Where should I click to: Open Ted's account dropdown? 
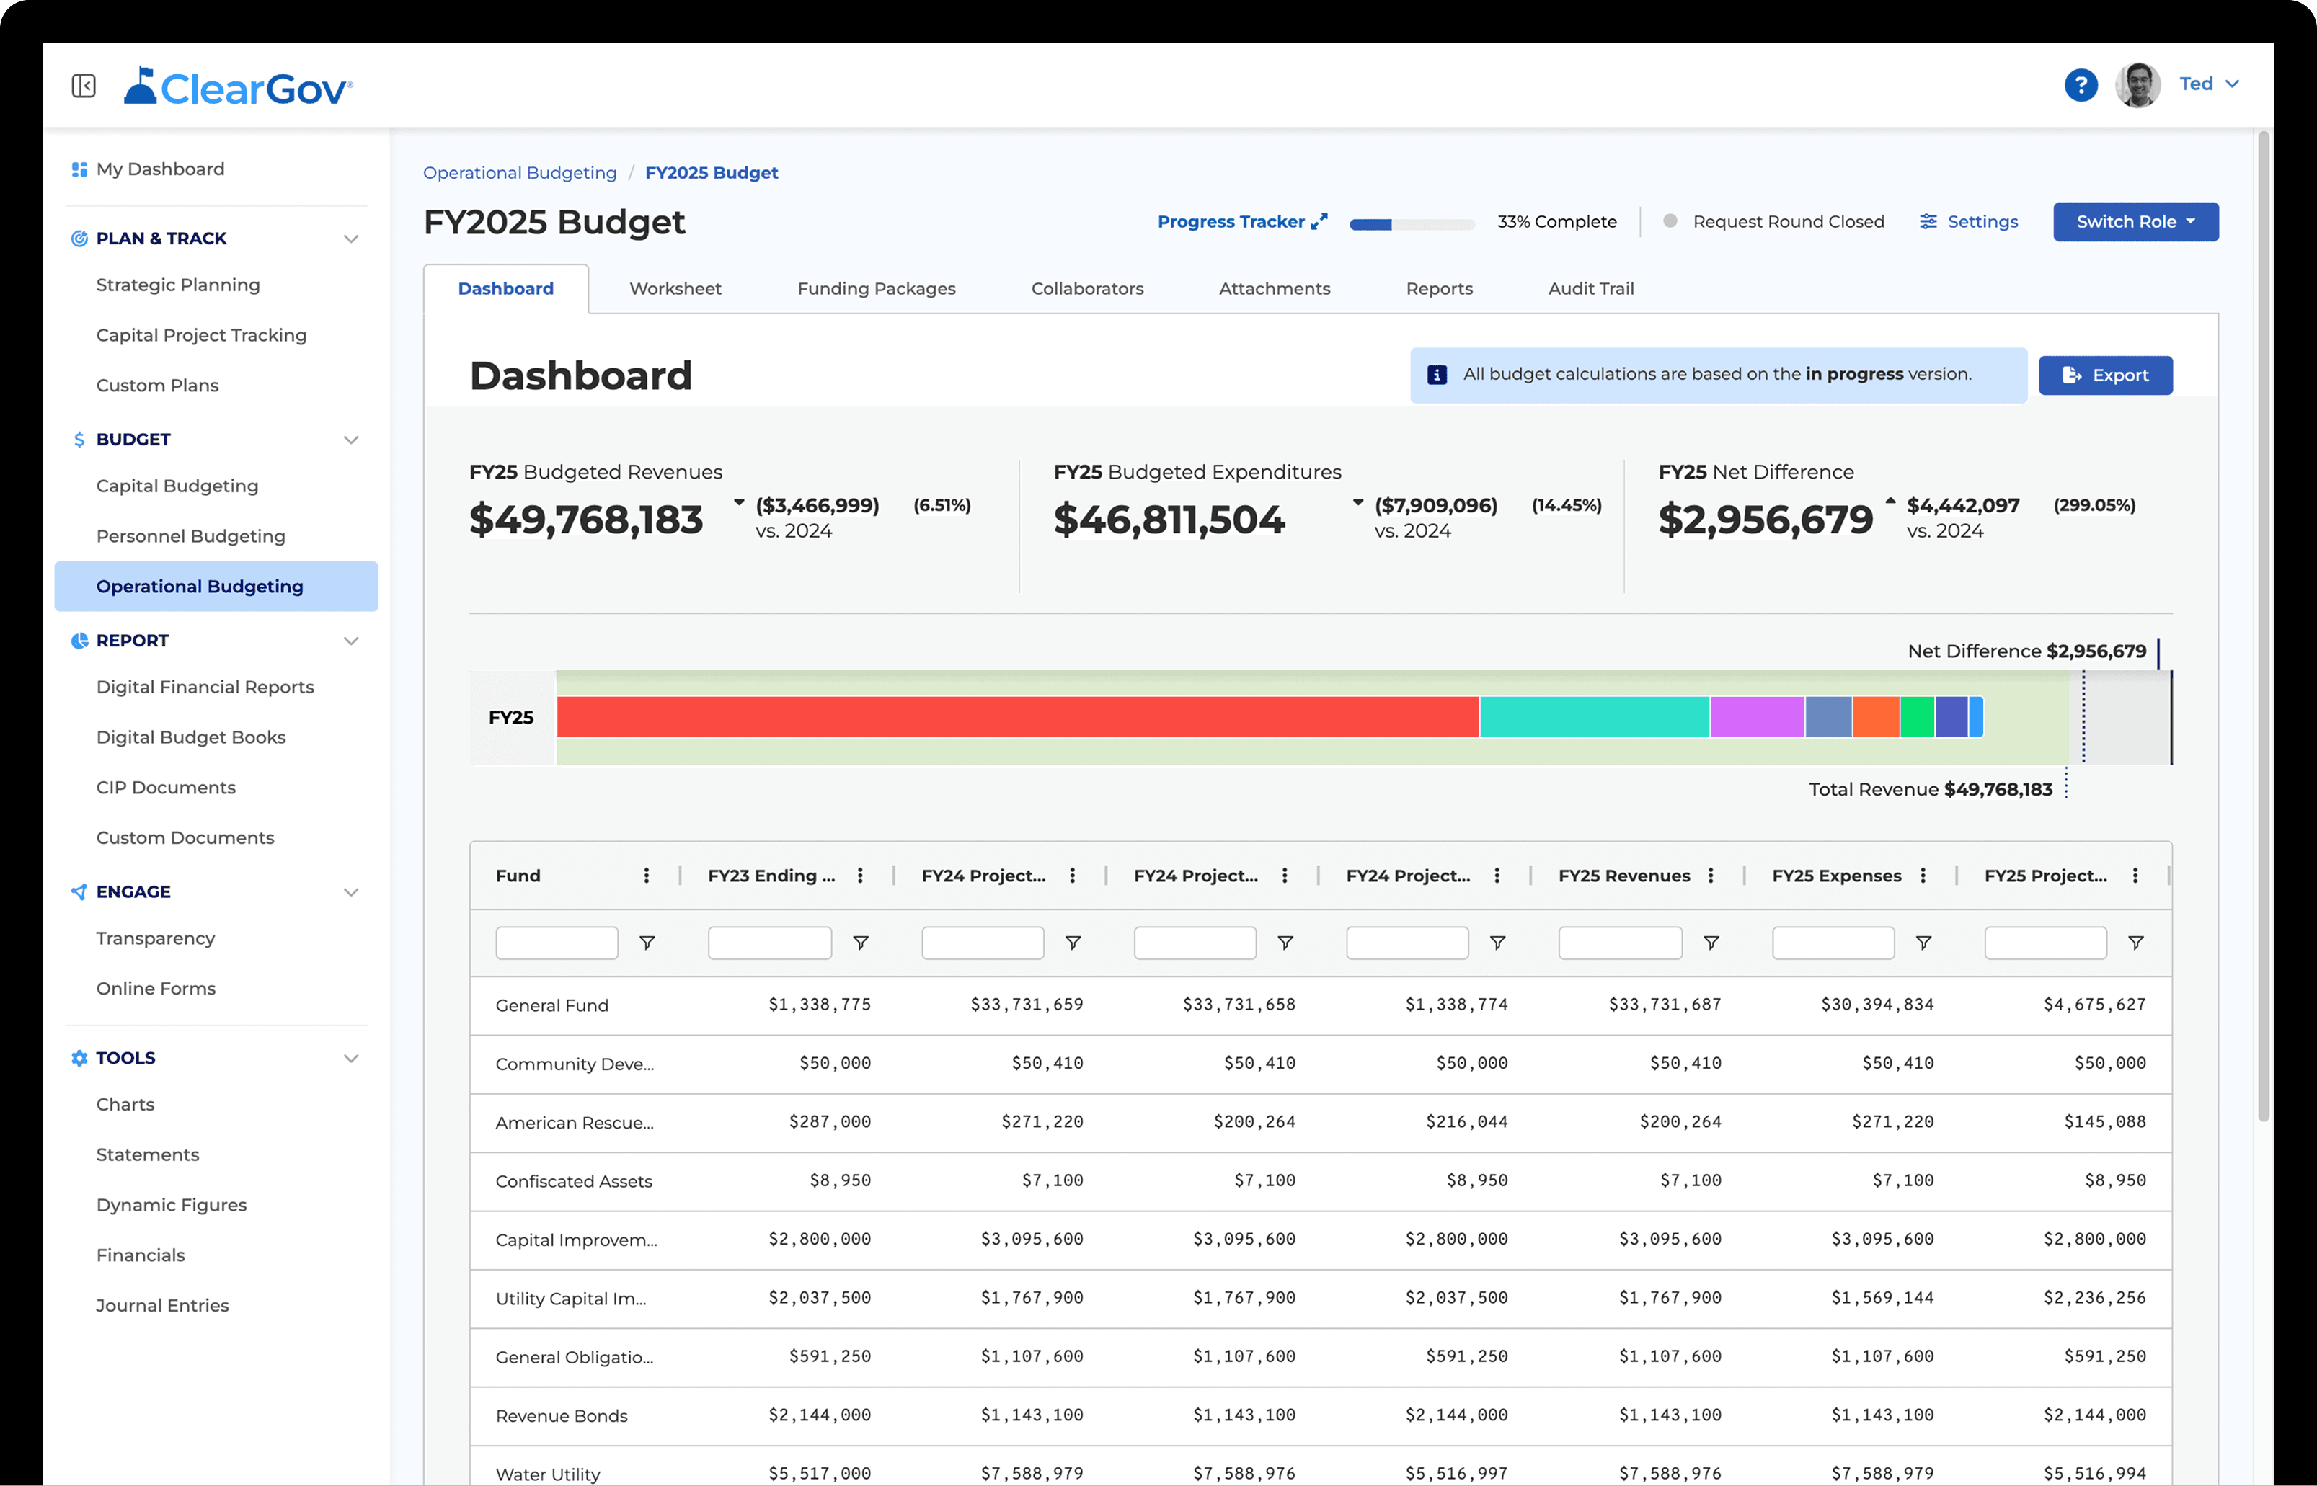point(2209,84)
